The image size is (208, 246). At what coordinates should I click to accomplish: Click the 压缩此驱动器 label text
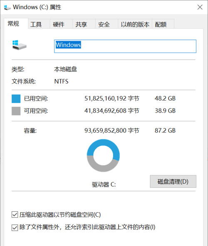[x=60, y=215]
